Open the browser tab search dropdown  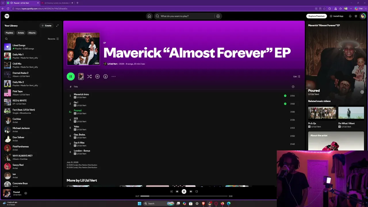[x=3, y=3]
